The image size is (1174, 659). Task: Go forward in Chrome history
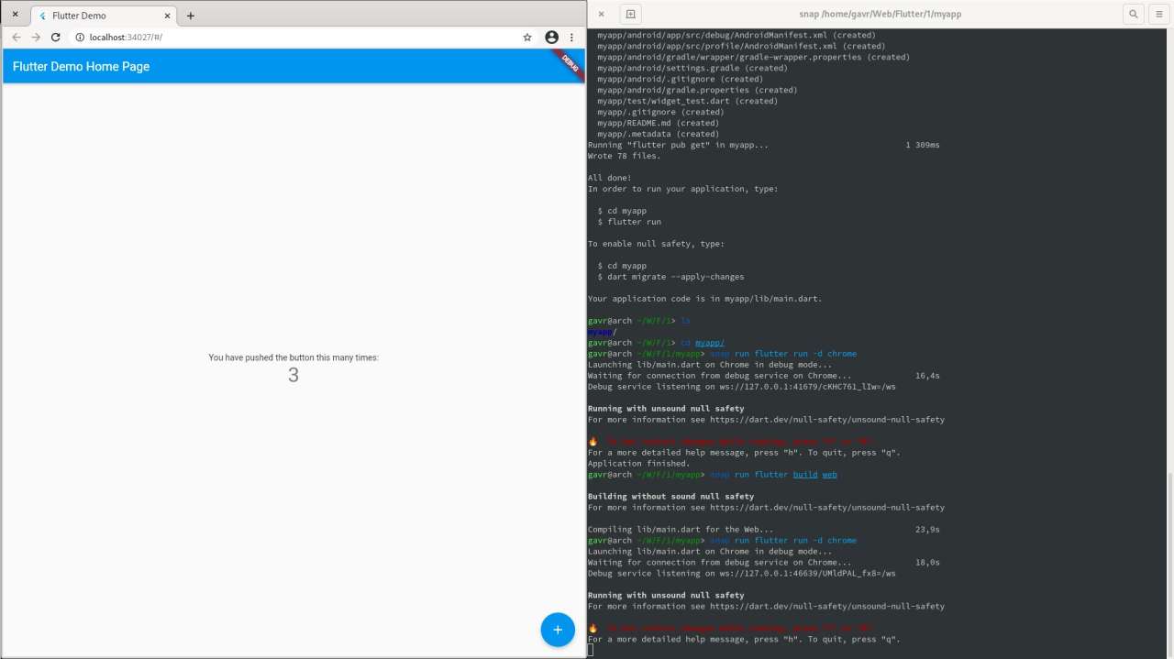click(x=36, y=38)
